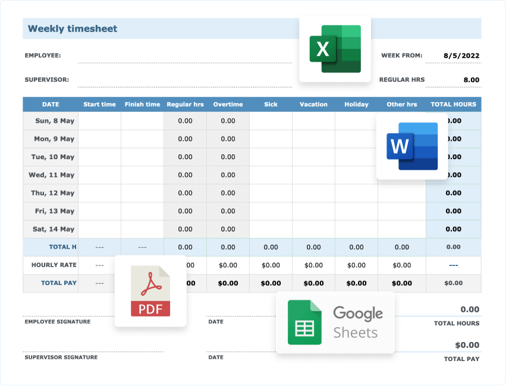The width and height of the screenshot is (506, 386).
Task: Open the Google Sheets icon
Action: point(306,322)
